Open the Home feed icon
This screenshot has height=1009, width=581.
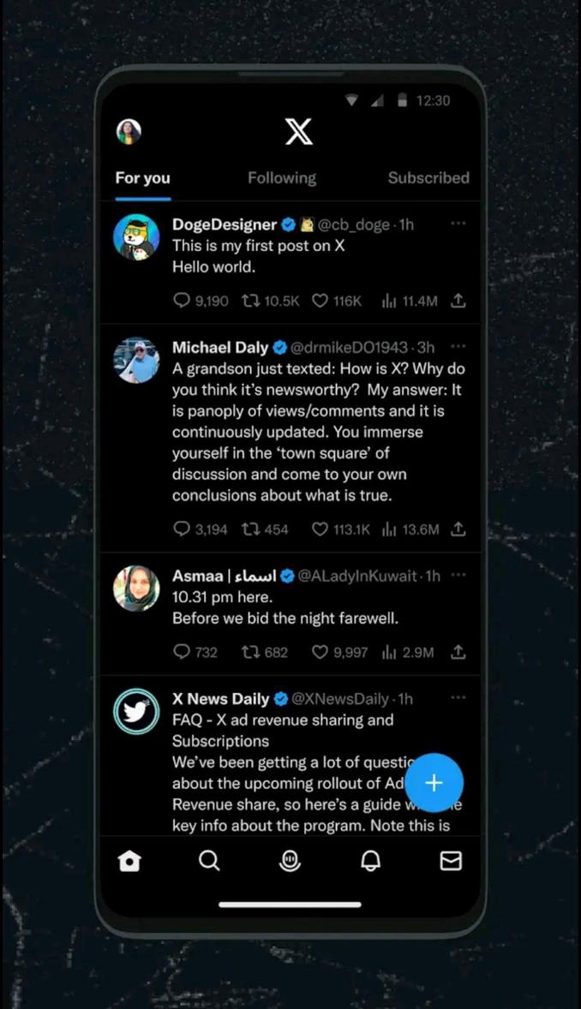[x=129, y=861]
